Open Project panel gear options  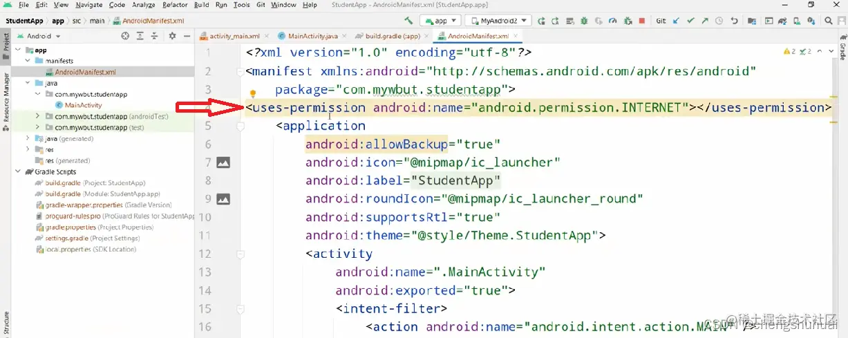coord(172,36)
